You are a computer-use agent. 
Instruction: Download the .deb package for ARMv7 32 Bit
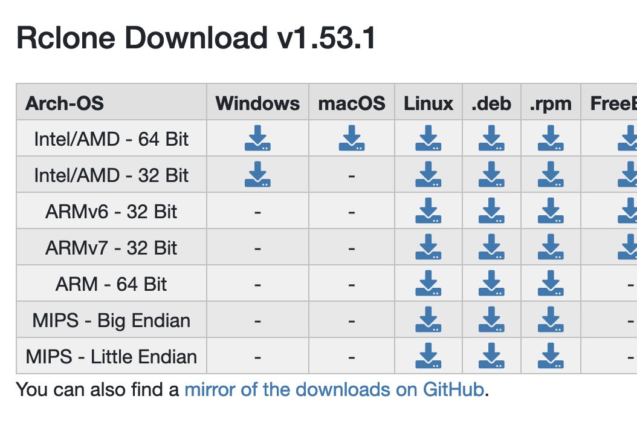click(x=491, y=247)
